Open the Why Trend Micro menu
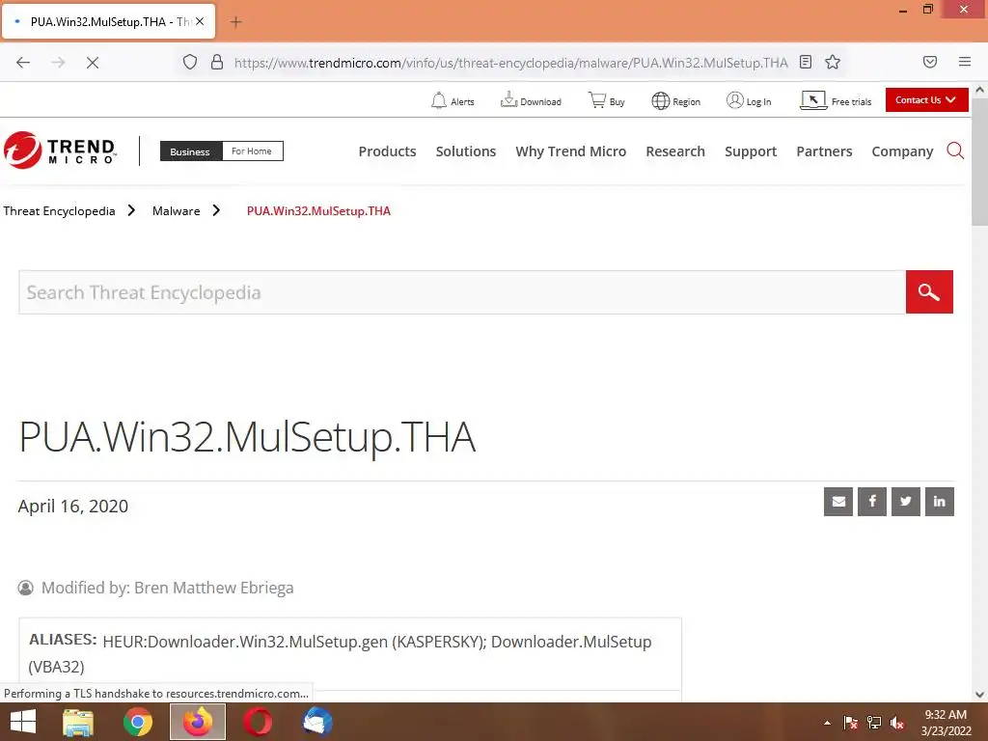 pyautogui.click(x=571, y=151)
